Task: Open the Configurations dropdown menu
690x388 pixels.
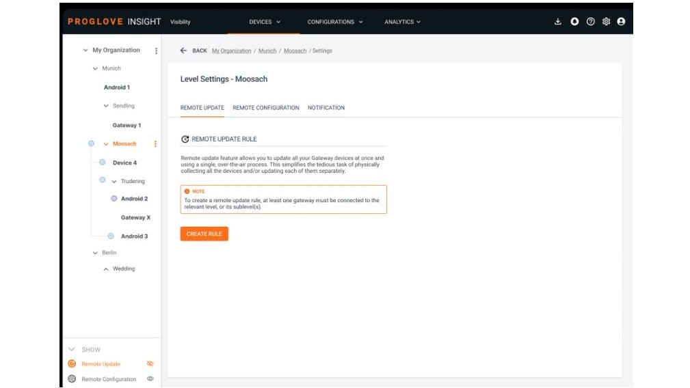Action: coord(335,22)
